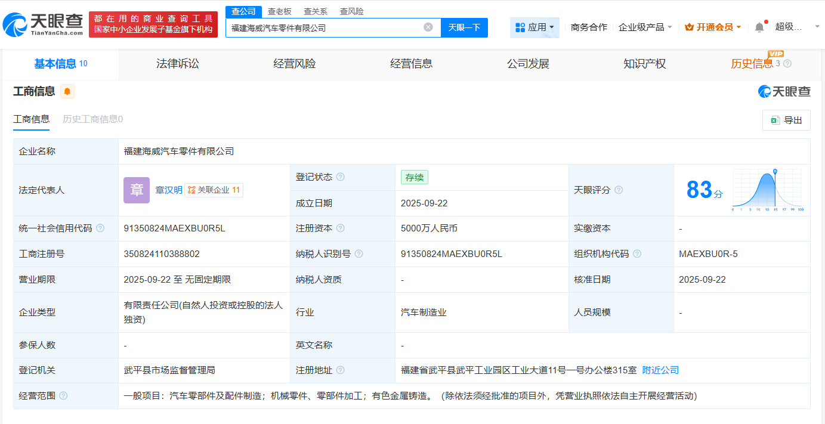
Task: Click the question mark beside 统一社会信用代码
Action: click(x=100, y=228)
